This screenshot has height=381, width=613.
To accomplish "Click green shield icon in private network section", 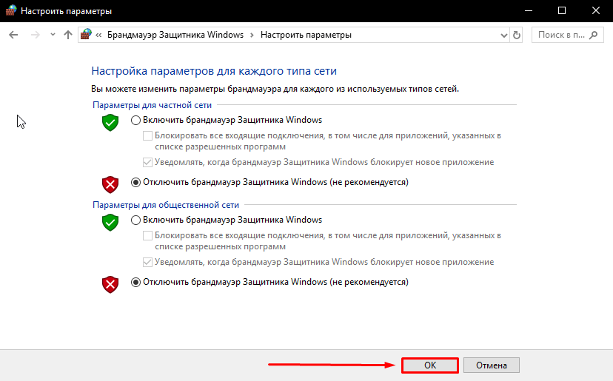I will [110, 123].
